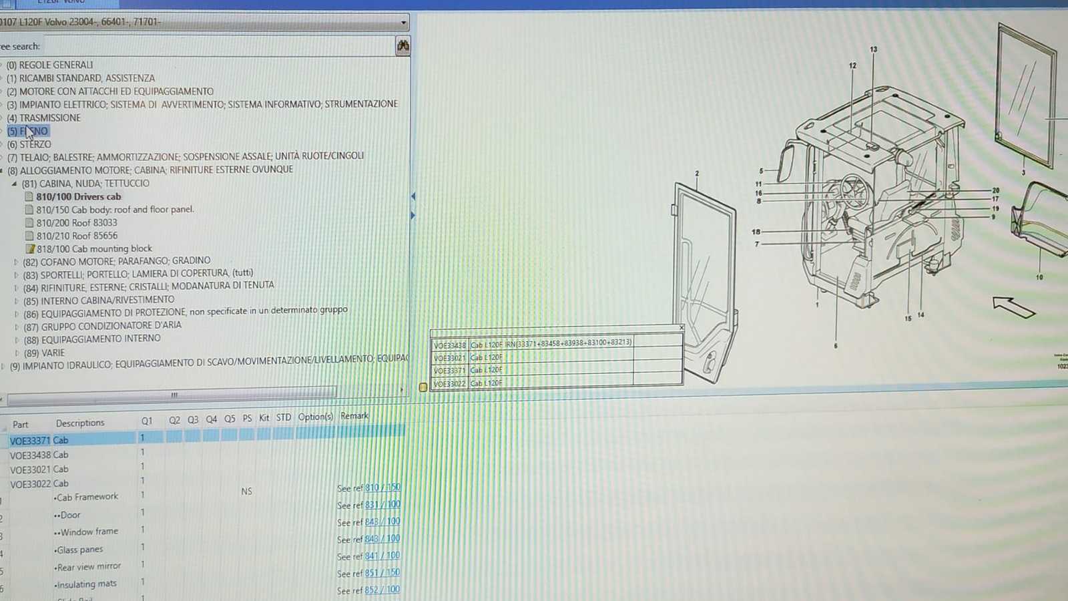Select (8) ALLOGGIAMENTO MOTORE; CABINA item
The height and width of the screenshot is (601, 1068).
point(150,170)
